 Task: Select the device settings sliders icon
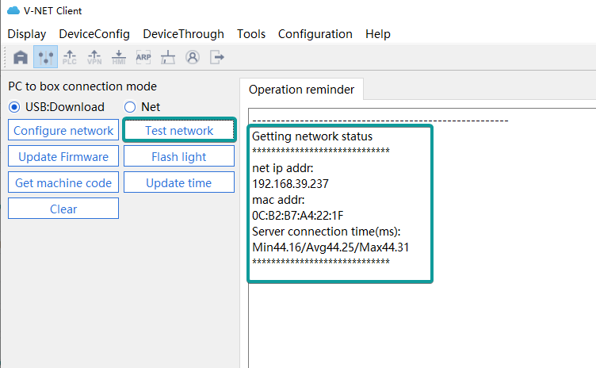coord(46,57)
